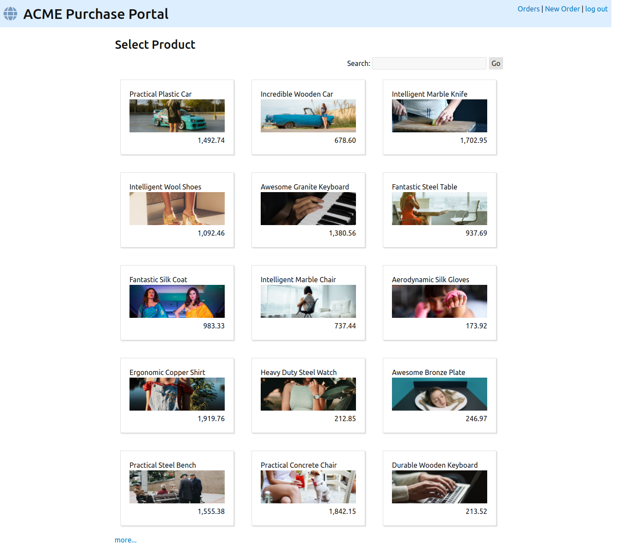Click the 'Fantastic Silk Coat' title
The height and width of the screenshot is (546, 618).
tap(158, 280)
